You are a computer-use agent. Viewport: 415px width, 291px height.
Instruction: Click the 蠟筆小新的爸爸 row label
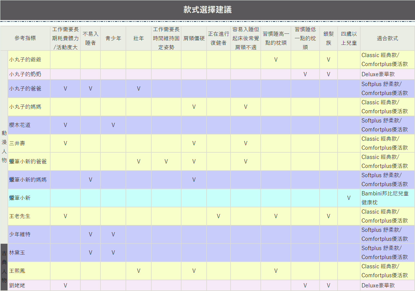(29, 161)
